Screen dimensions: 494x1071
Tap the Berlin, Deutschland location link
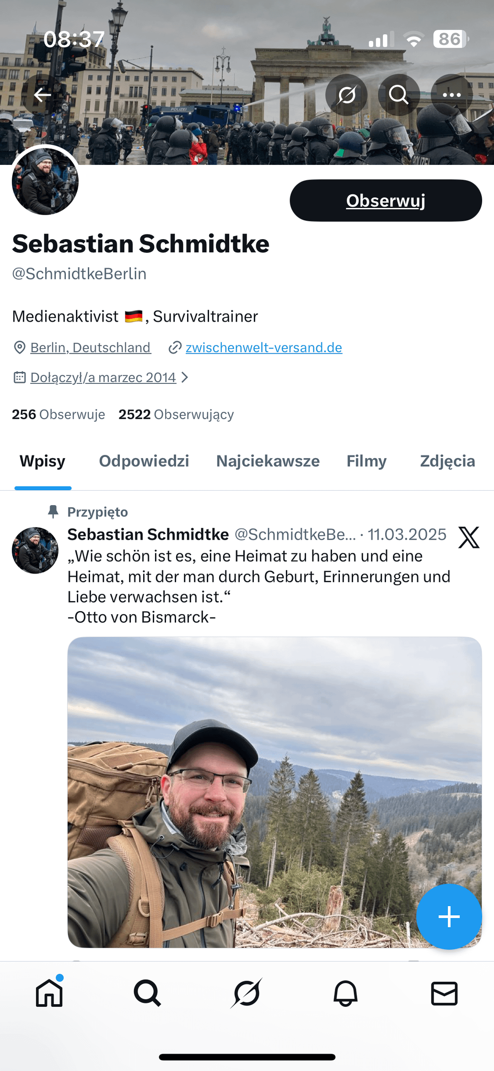coord(90,348)
